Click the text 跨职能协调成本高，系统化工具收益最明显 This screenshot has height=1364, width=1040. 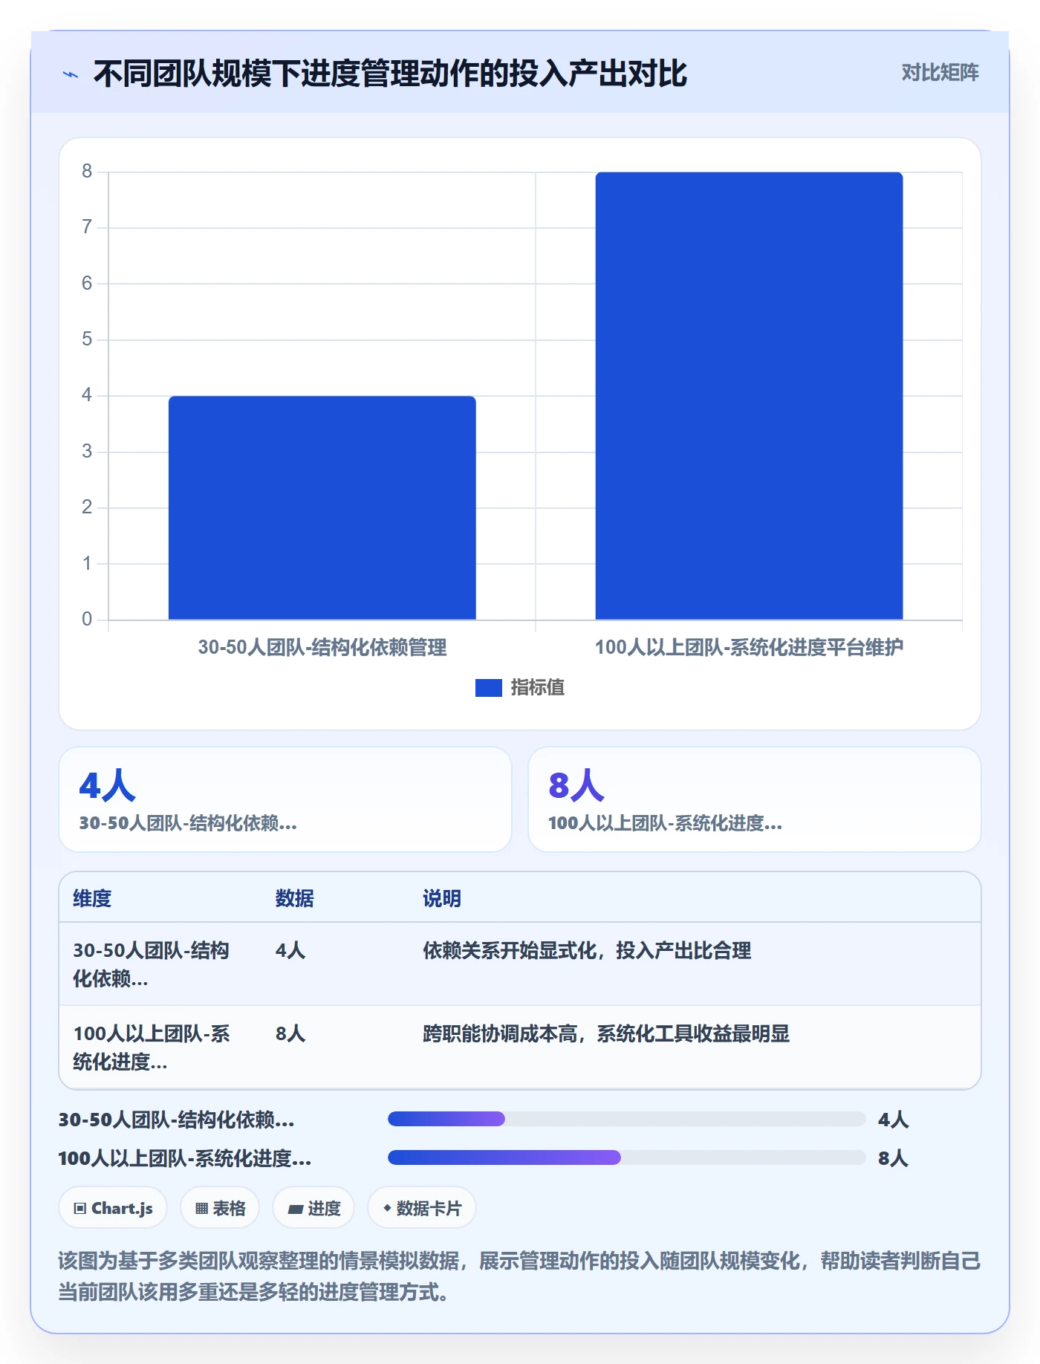(606, 1033)
